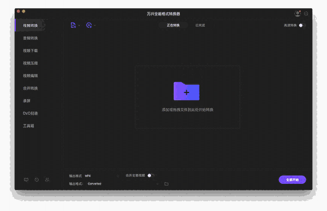Image resolution: width=327 pixels, height=211 pixels.
Task: Open the user account icon
Action: tap(298, 14)
